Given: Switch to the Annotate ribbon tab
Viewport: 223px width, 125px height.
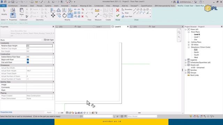Looking at the screenshot, I should tap(65, 6).
